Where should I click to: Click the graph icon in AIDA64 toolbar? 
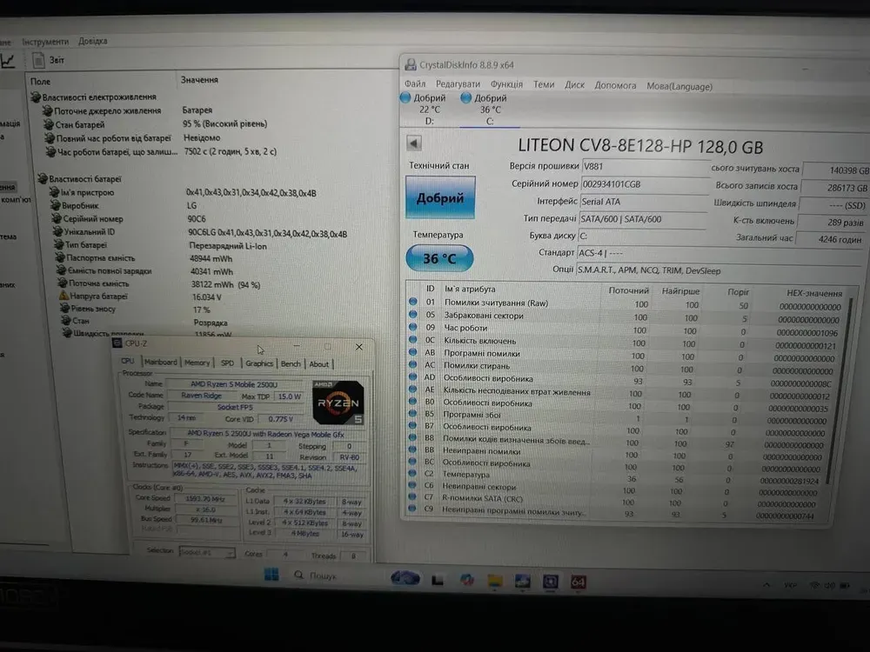pyautogui.click(x=8, y=60)
